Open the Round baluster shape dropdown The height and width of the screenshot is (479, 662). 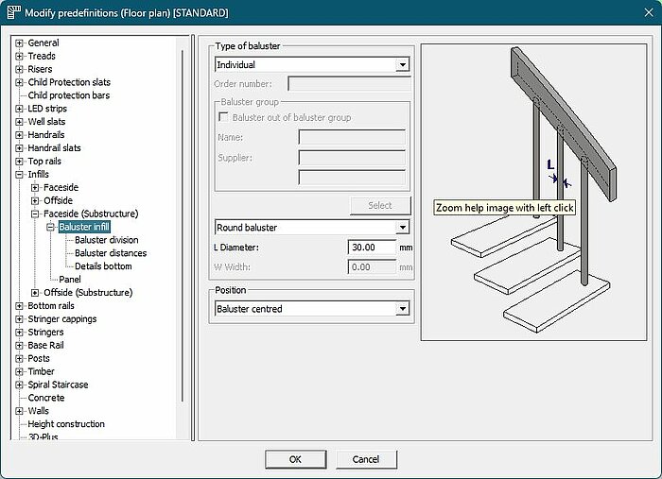[402, 228]
